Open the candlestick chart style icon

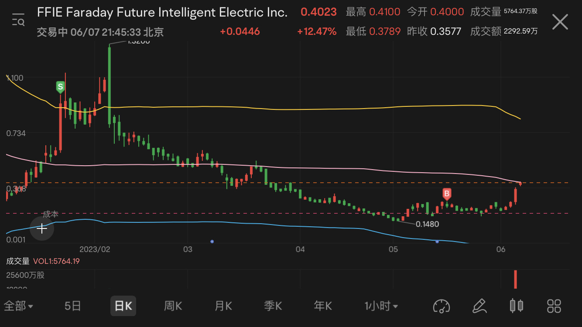(517, 306)
